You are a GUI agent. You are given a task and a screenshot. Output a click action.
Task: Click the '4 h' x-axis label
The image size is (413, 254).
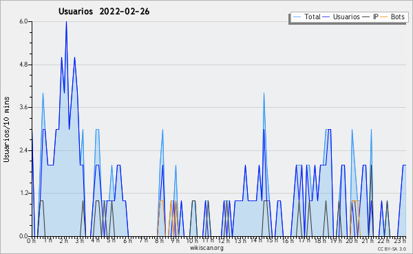[96, 240]
